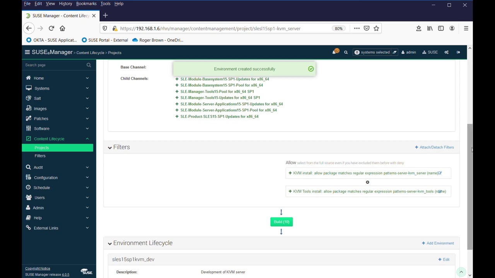Open the browser History menu
This screenshot has width=495, height=278.
[x=65, y=3]
